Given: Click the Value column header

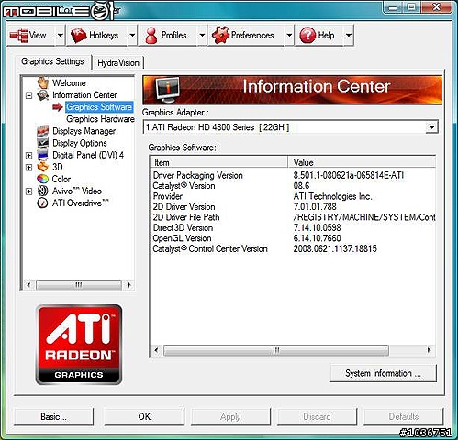Looking at the screenshot, I should [x=362, y=162].
